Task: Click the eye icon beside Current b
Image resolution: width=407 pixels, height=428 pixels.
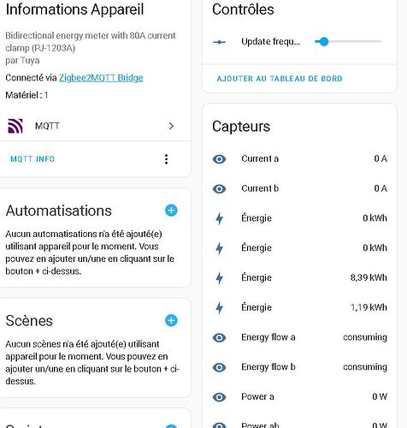Action: tap(219, 188)
